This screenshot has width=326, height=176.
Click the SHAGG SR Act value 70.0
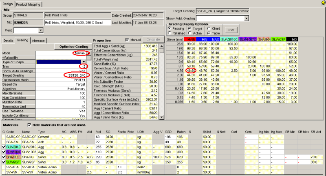[x=316, y=157]
